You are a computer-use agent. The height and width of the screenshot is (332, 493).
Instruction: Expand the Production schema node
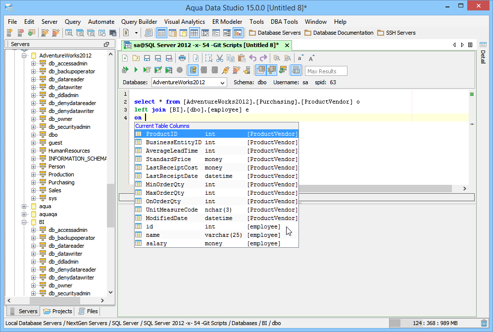coord(33,174)
